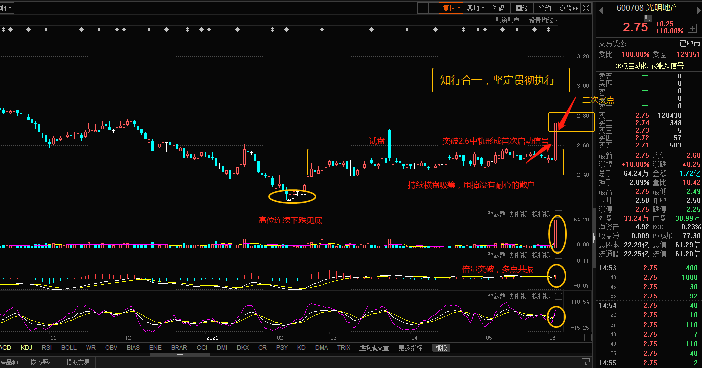Select the TRIX indicator tab
Viewport: 702px width, 368px height.
(x=344, y=348)
